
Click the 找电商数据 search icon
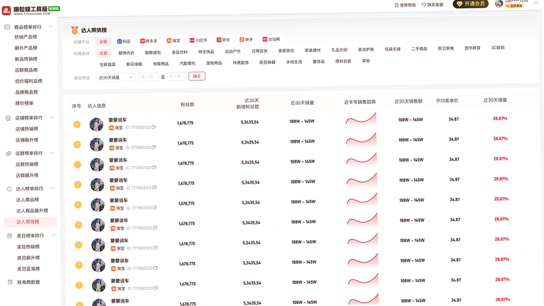10,282
